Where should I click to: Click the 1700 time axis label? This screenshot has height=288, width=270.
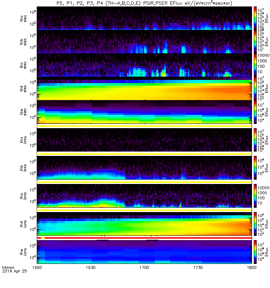[x=144, y=267]
